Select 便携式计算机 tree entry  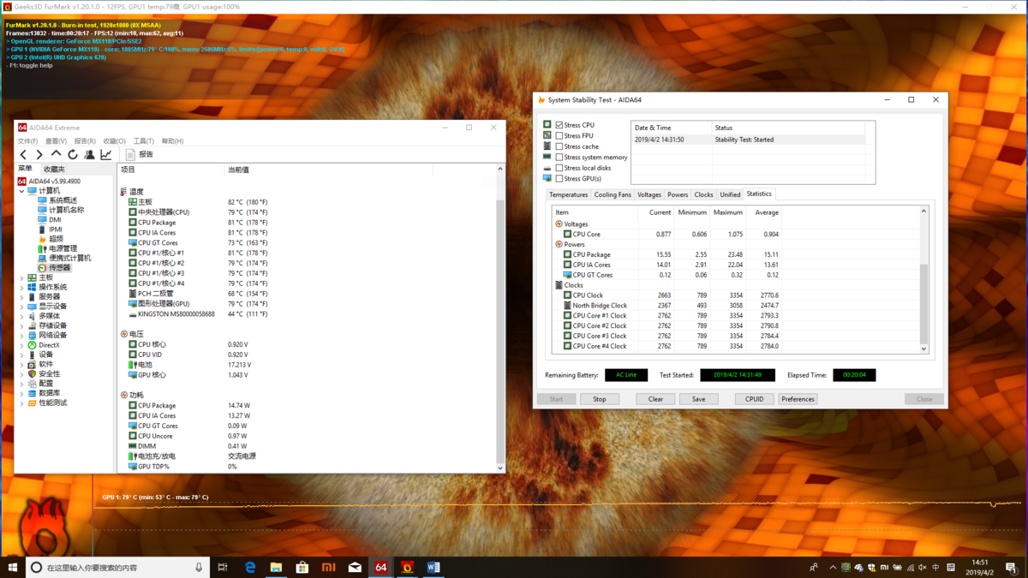click(69, 258)
